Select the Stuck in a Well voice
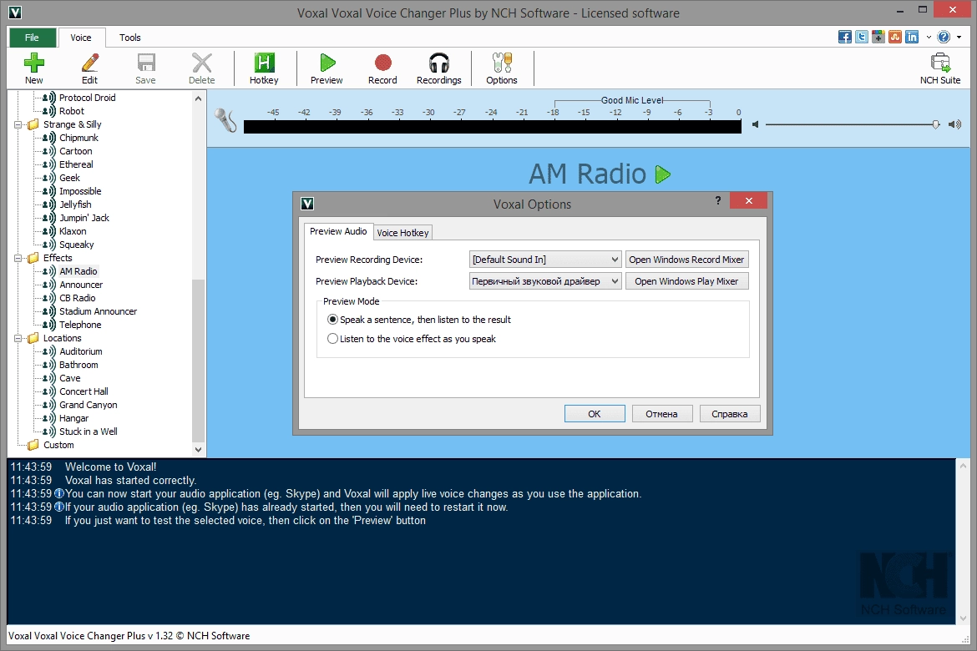The height and width of the screenshot is (651, 977). click(89, 431)
